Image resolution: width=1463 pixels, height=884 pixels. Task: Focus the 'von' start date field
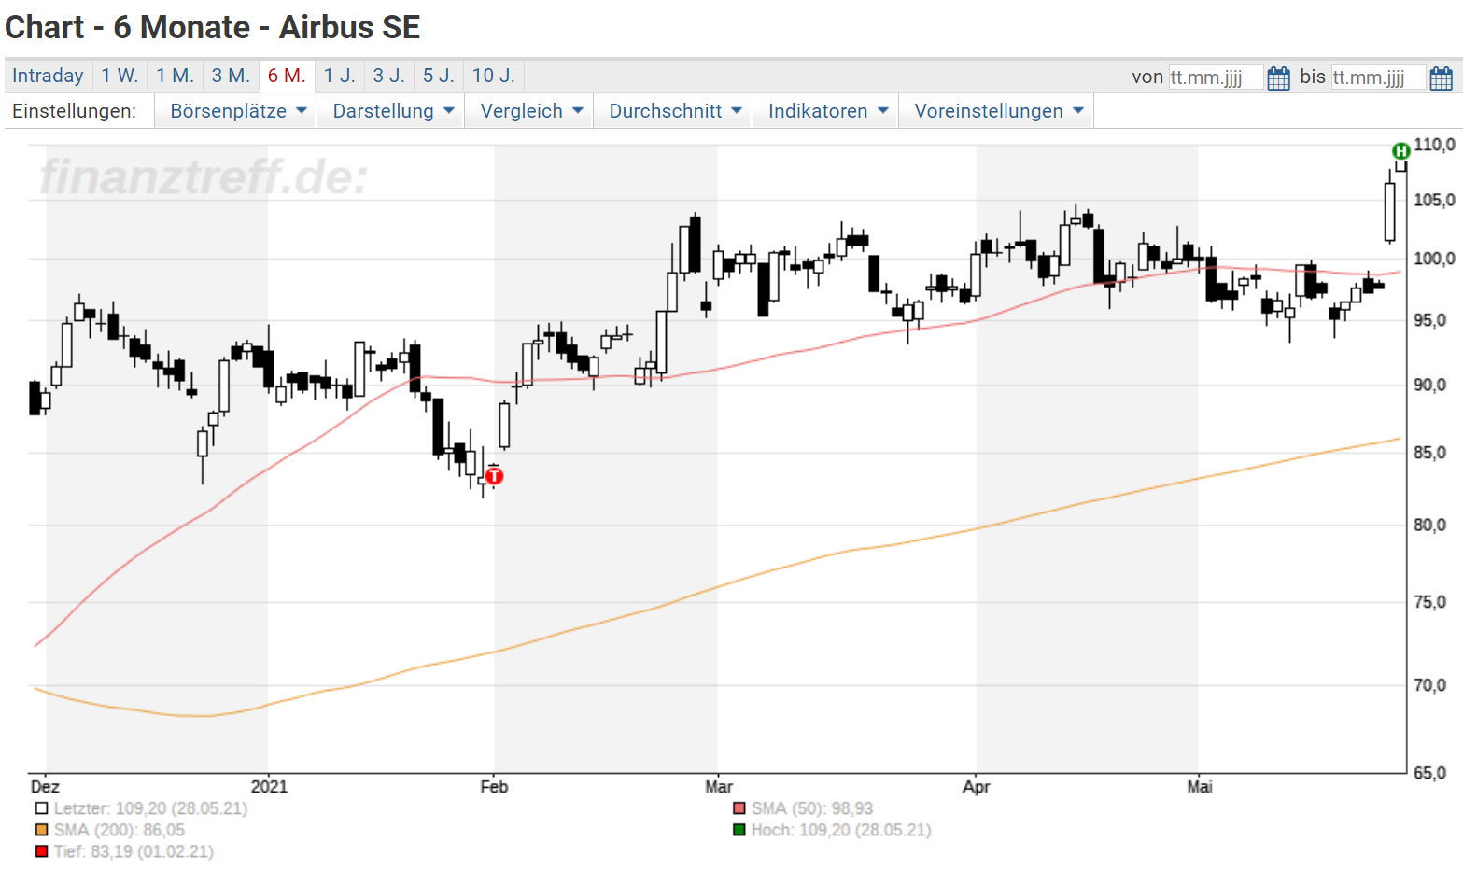(1216, 77)
